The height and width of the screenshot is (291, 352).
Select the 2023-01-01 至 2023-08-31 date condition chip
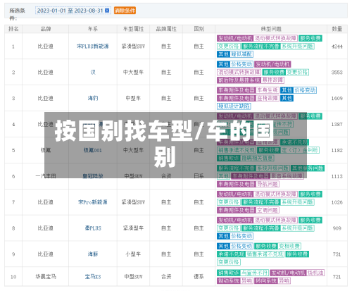coord(73,11)
